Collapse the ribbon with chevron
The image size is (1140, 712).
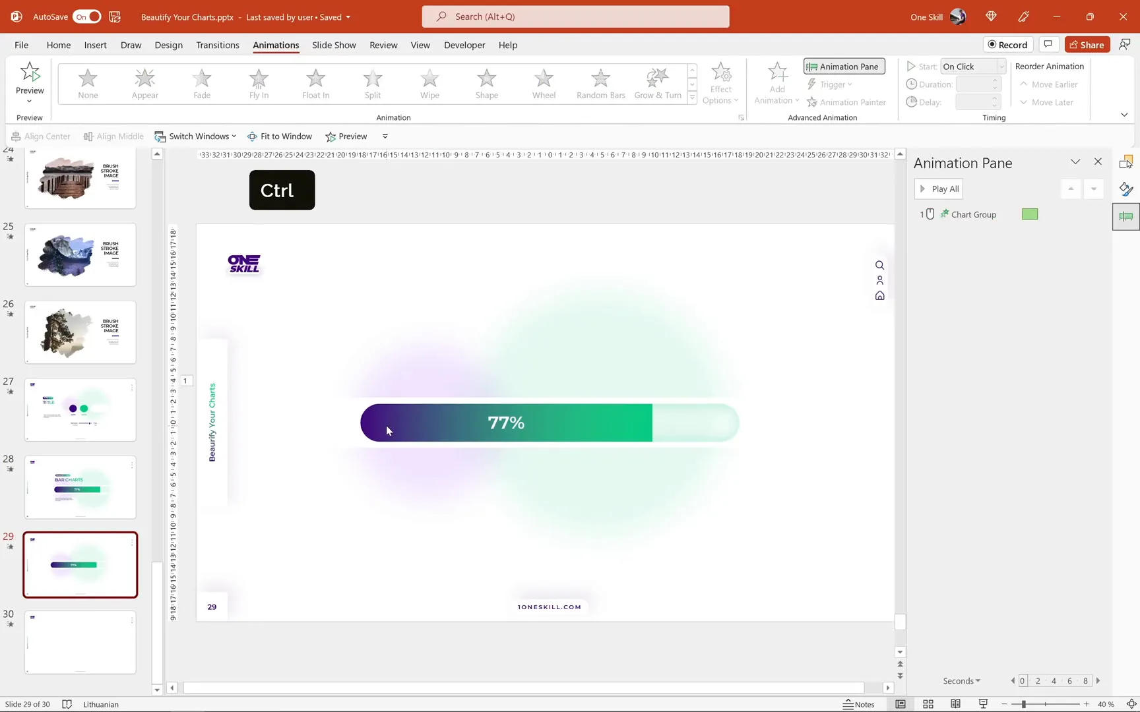coord(1124,115)
